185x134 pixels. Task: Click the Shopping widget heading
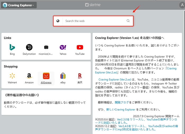point(11,66)
